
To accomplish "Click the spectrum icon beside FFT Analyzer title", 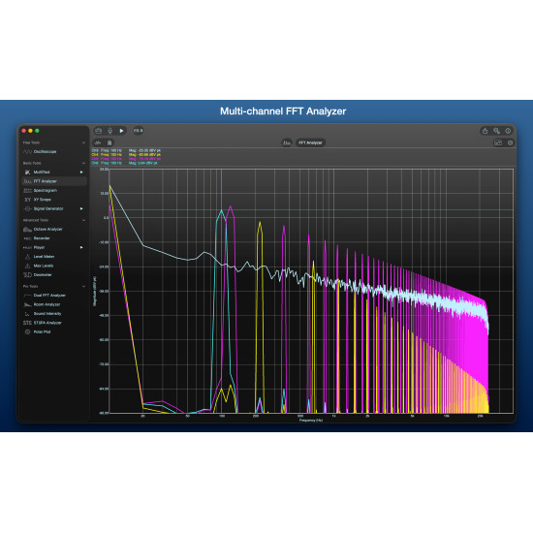I will click(287, 142).
